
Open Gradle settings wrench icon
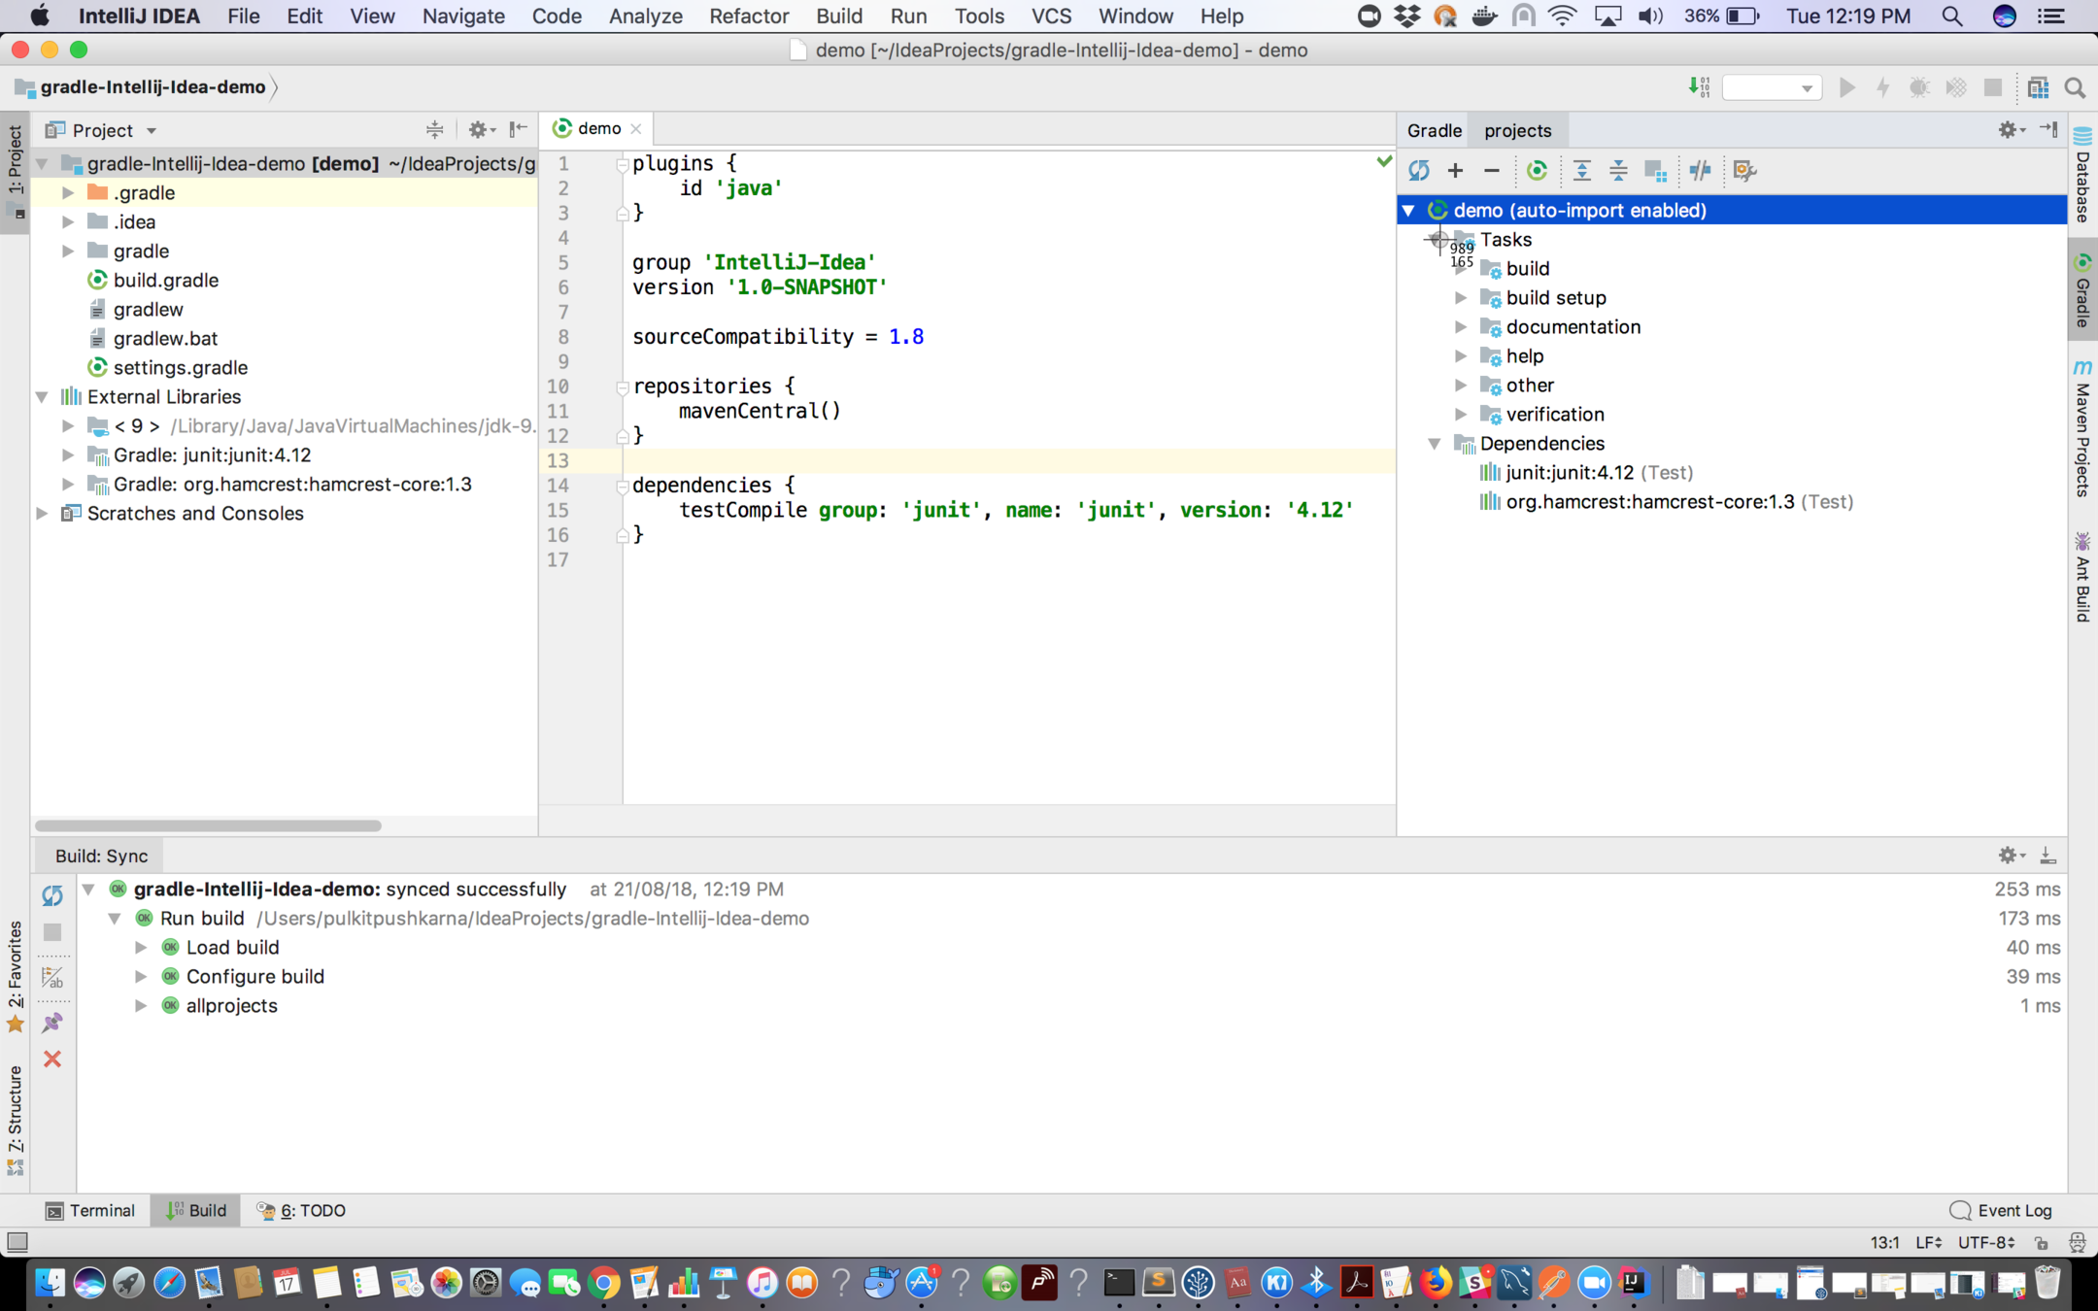pyautogui.click(x=1744, y=171)
